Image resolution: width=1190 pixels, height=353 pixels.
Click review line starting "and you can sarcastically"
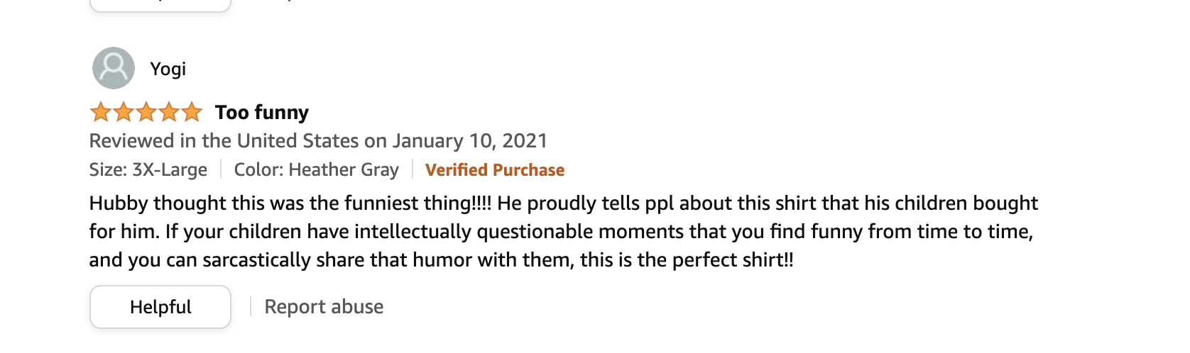(440, 260)
